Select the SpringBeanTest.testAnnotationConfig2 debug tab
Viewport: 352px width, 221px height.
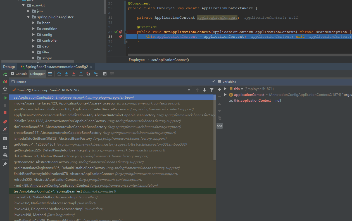pyautogui.click(x=56, y=67)
